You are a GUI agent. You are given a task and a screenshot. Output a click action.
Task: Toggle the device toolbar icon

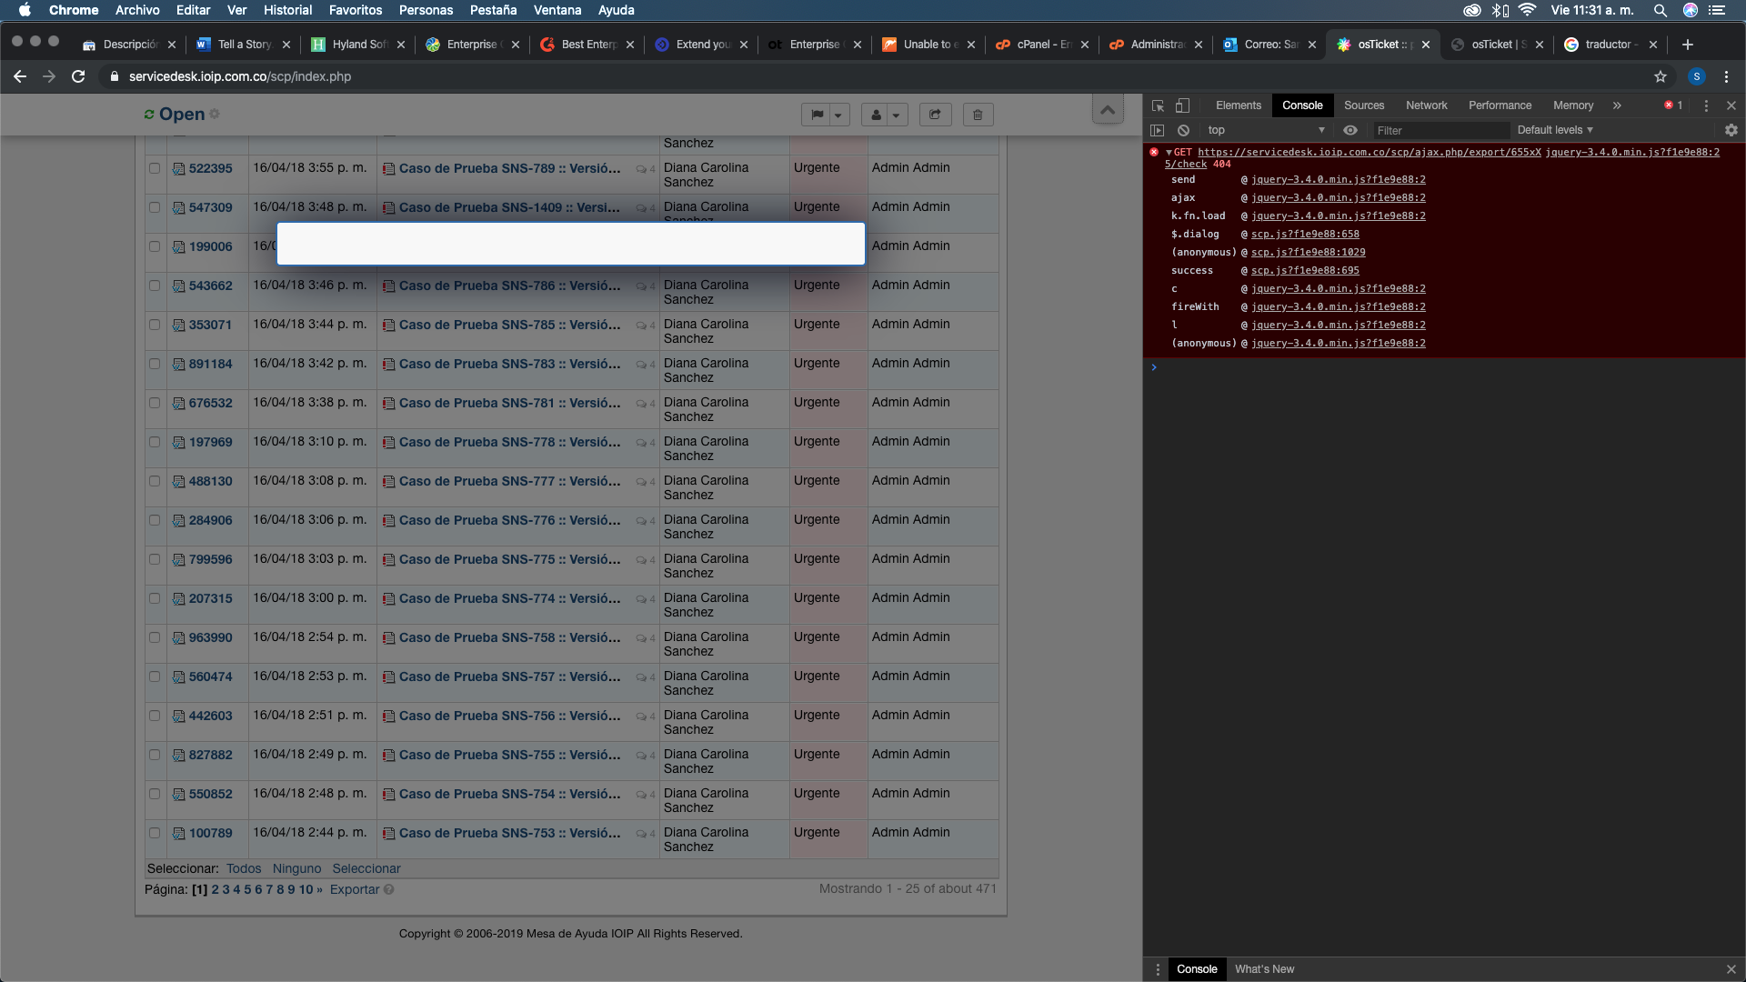click(1182, 105)
